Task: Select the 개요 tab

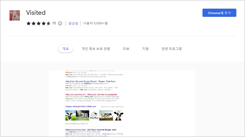Action: pos(65,49)
